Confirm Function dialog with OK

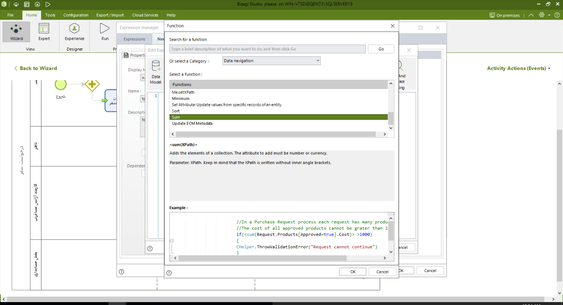click(x=353, y=272)
